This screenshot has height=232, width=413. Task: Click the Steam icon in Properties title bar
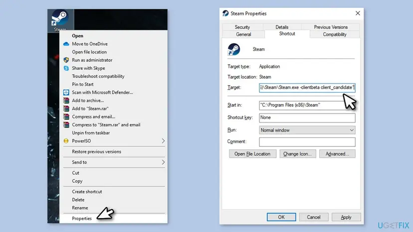click(x=225, y=13)
